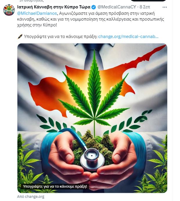Click the image caption Υπογράψτε για να το κάνουμε πράξη!

[x=55, y=186]
